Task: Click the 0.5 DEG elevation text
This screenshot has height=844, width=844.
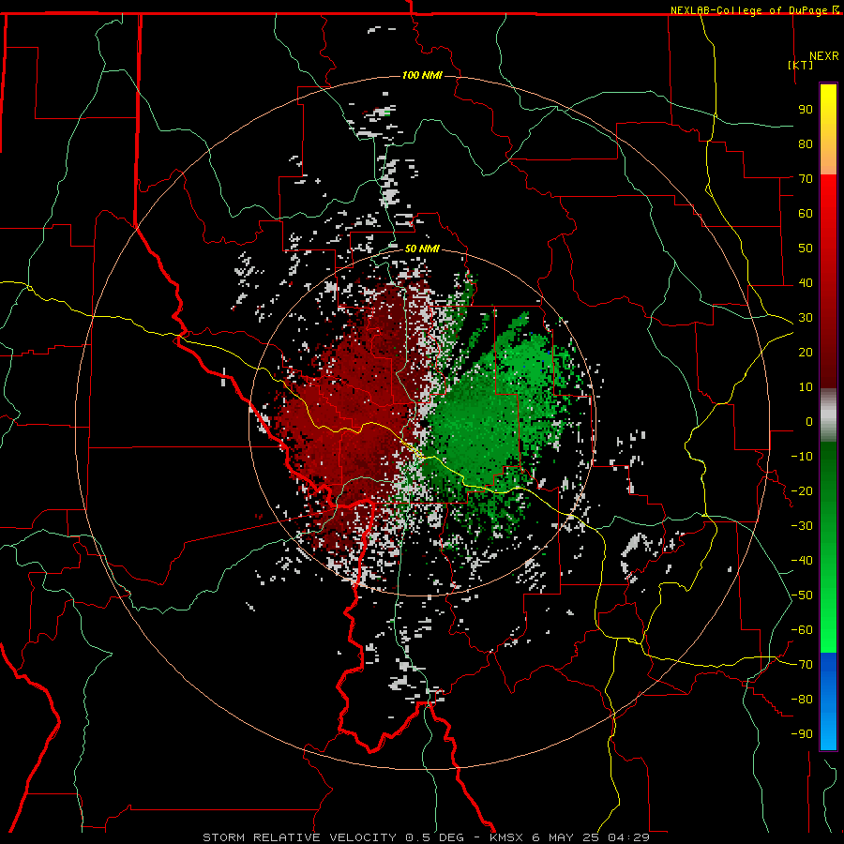Action: click(x=434, y=837)
